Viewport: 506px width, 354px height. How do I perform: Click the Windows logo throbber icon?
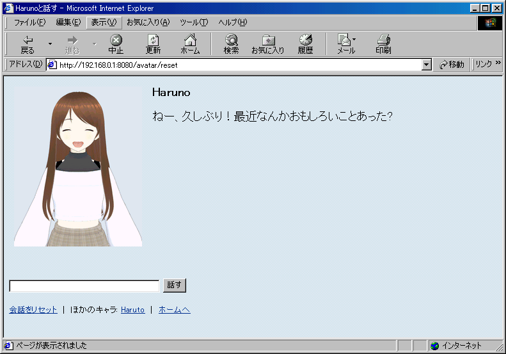tap(490, 22)
